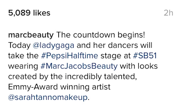Open the #SB51 hashtag
The width and height of the screenshot is (174, 108).
click(145, 55)
